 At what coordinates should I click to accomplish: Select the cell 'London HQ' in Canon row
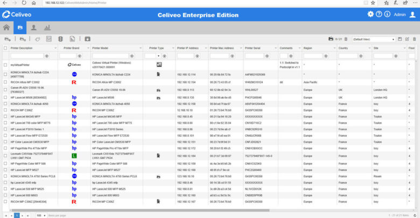(x=380, y=90)
